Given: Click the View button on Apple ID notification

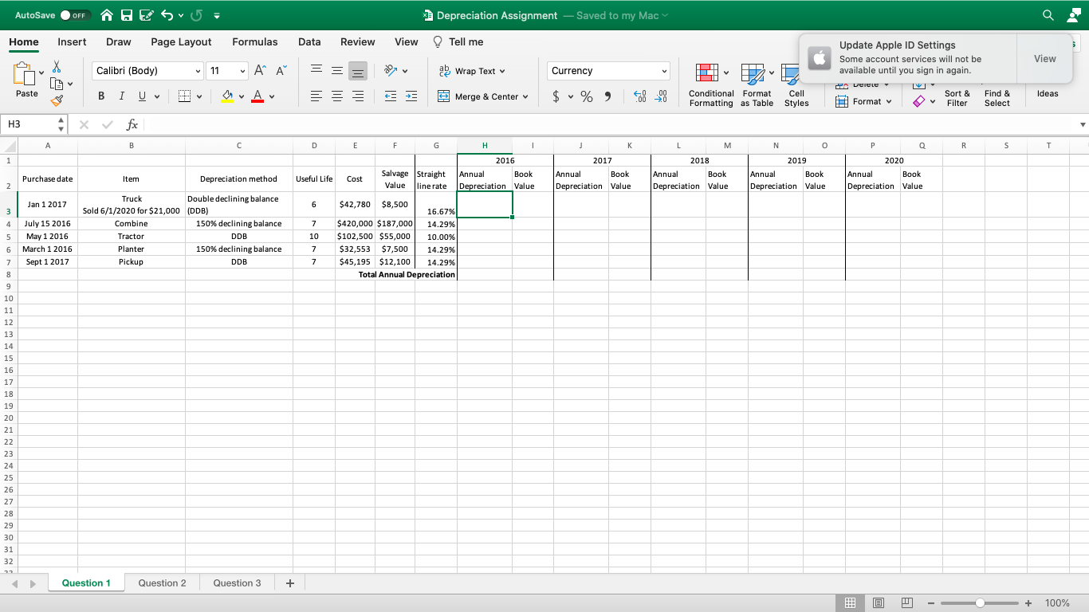Looking at the screenshot, I should [1044, 58].
